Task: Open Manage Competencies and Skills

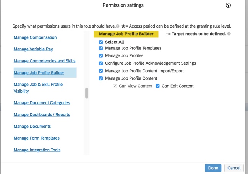Action: click(x=44, y=61)
